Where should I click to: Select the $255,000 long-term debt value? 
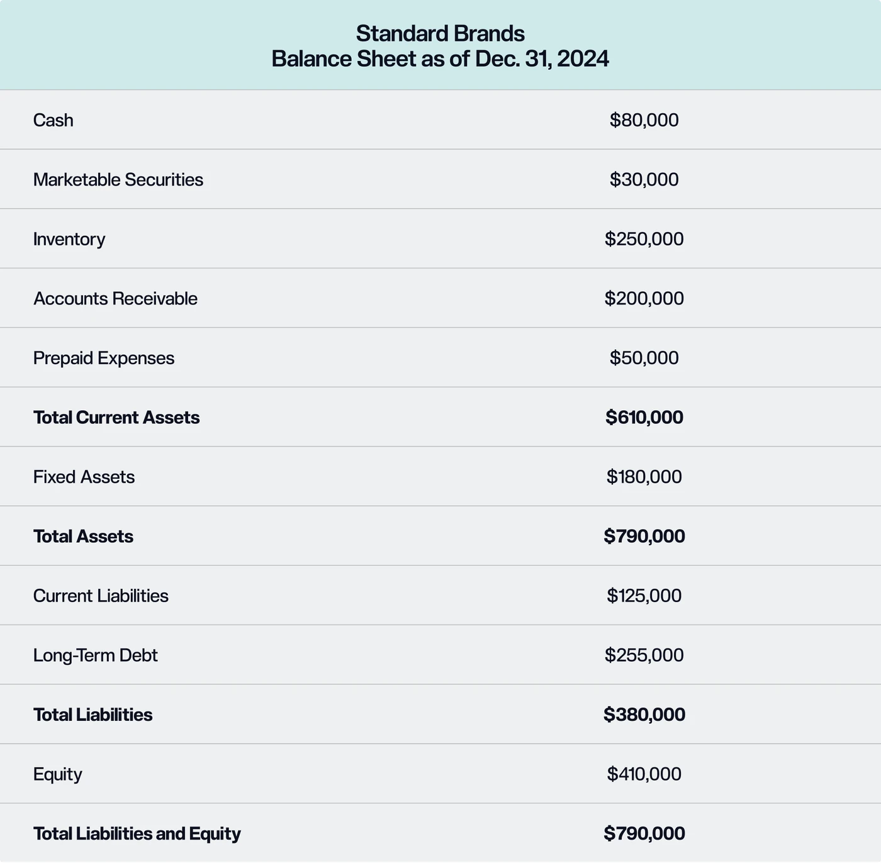click(644, 655)
